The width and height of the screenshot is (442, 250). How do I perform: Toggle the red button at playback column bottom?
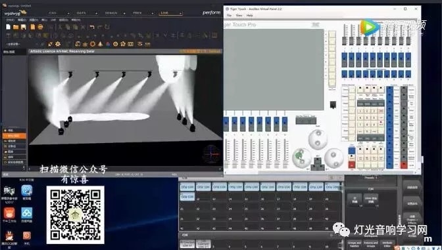[x=404, y=165]
